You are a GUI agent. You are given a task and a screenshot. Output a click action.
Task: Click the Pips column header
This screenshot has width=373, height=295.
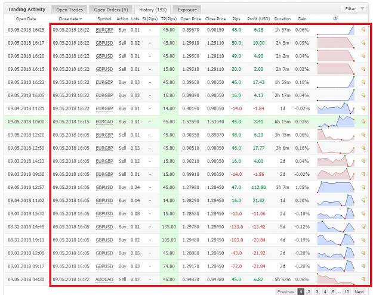236,18
